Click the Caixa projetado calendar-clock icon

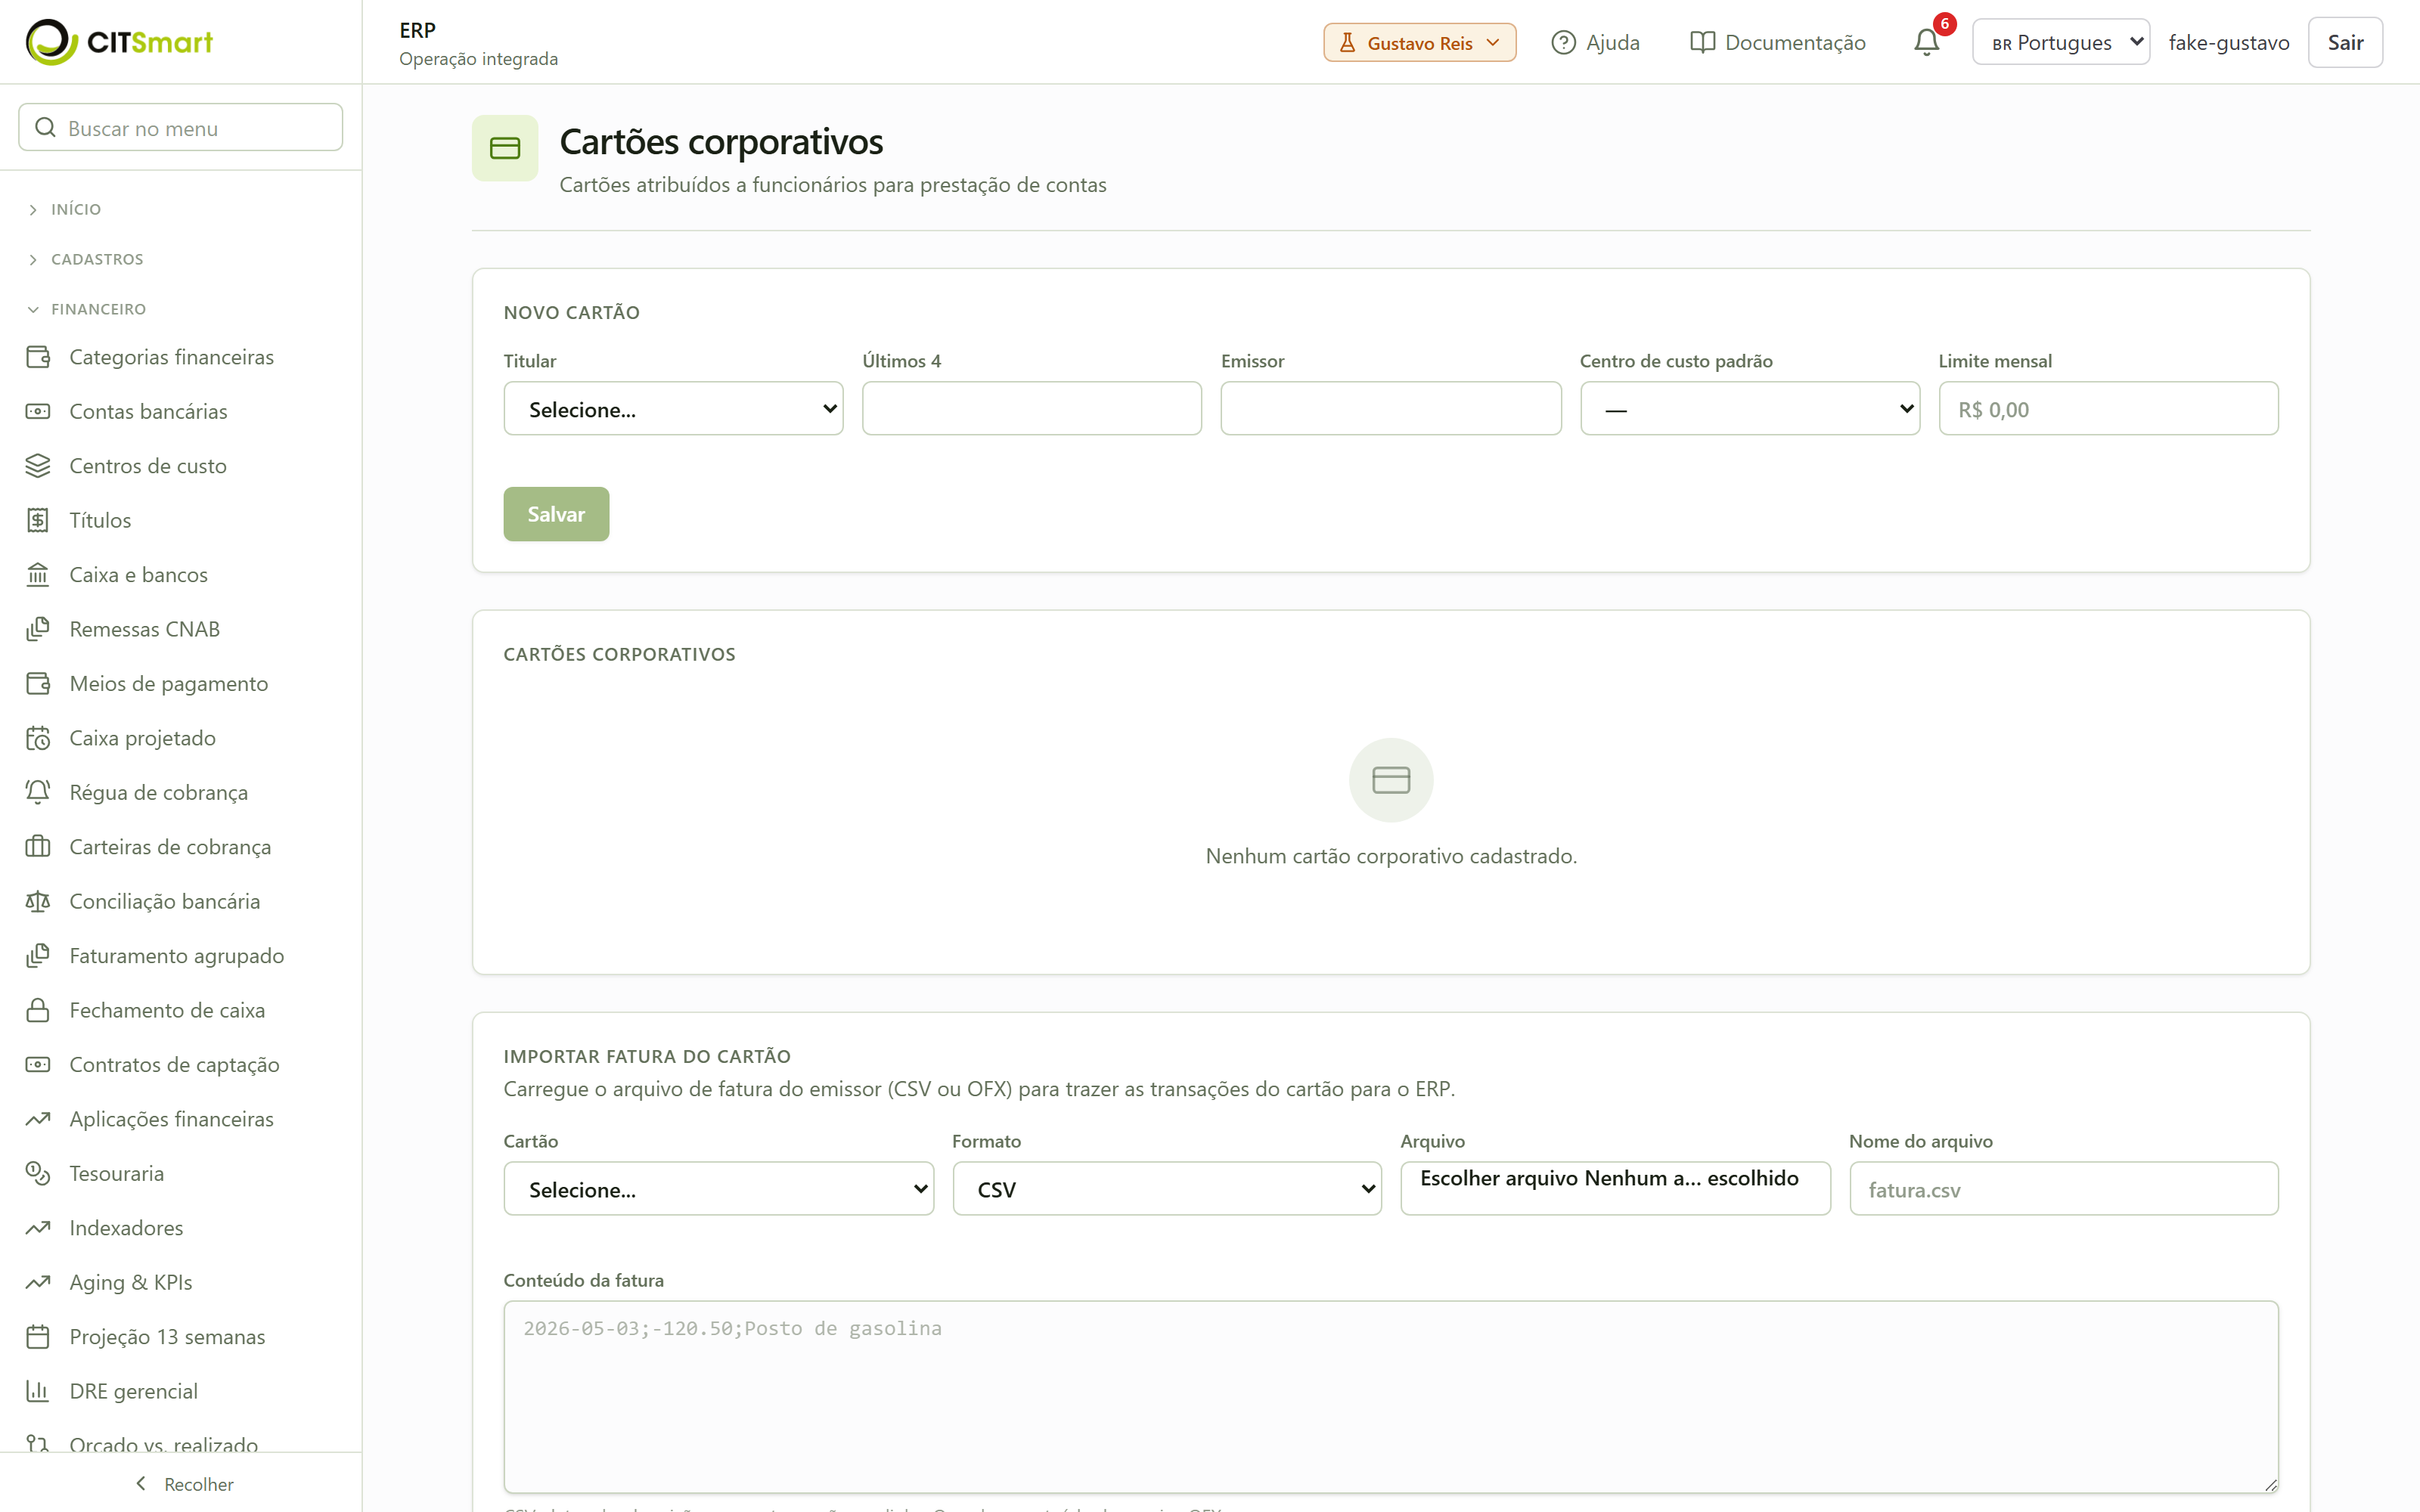[x=38, y=738]
